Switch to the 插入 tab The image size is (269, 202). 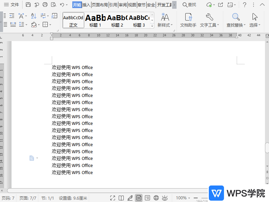(x=86, y=5)
